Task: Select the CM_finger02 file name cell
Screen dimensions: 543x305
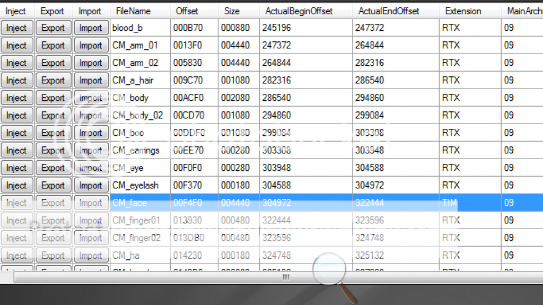Action: 140,238
